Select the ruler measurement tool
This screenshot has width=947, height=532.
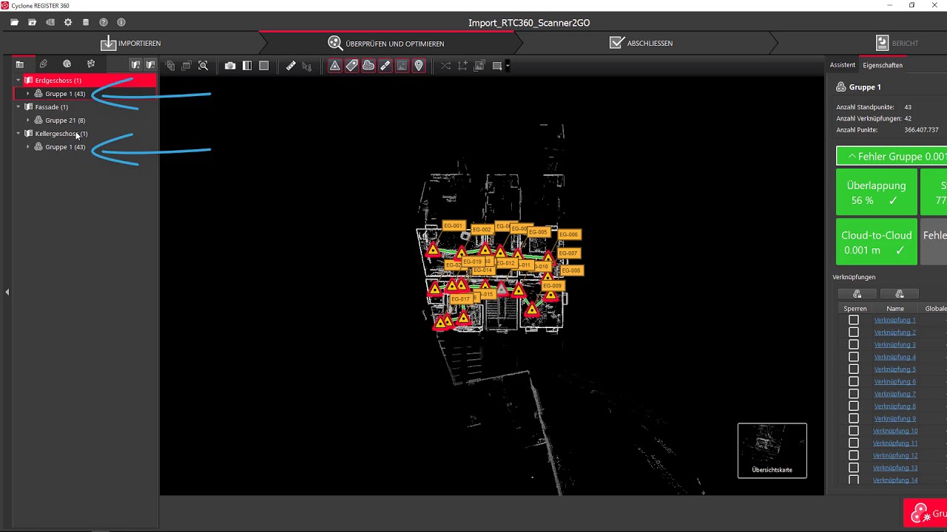pos(291,66)
